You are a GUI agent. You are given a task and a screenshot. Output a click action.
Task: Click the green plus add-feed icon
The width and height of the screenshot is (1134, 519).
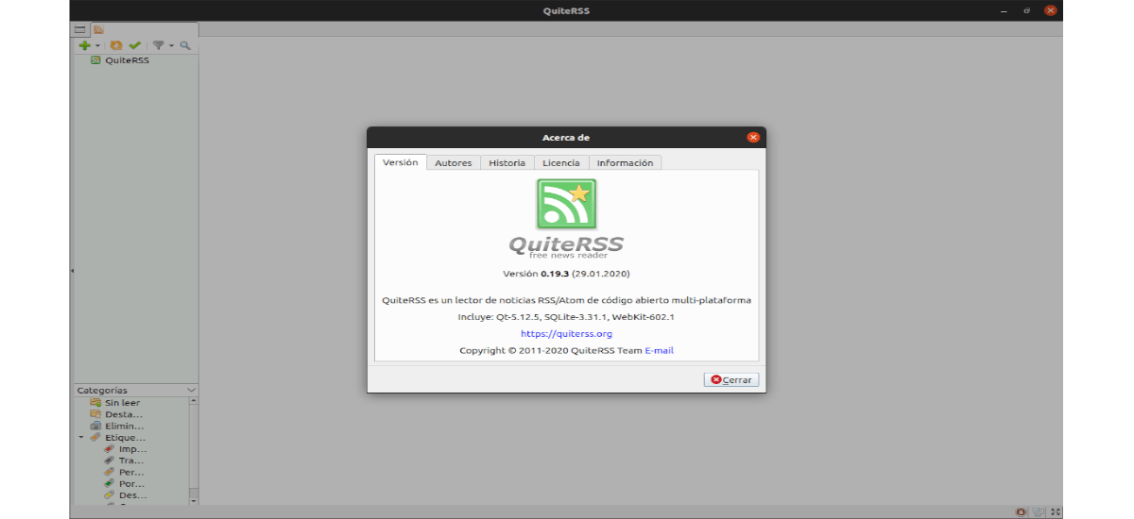[x=85, y=45]
